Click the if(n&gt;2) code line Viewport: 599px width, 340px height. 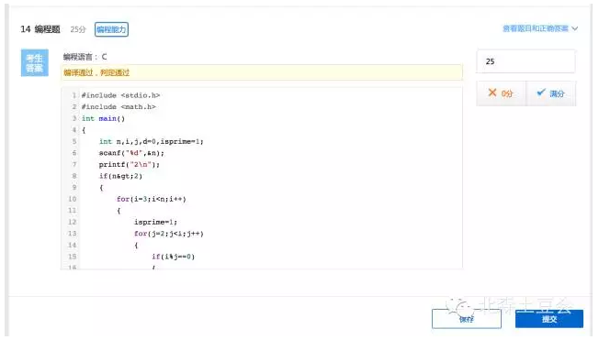pyautogui.click(x=120, y=176)
